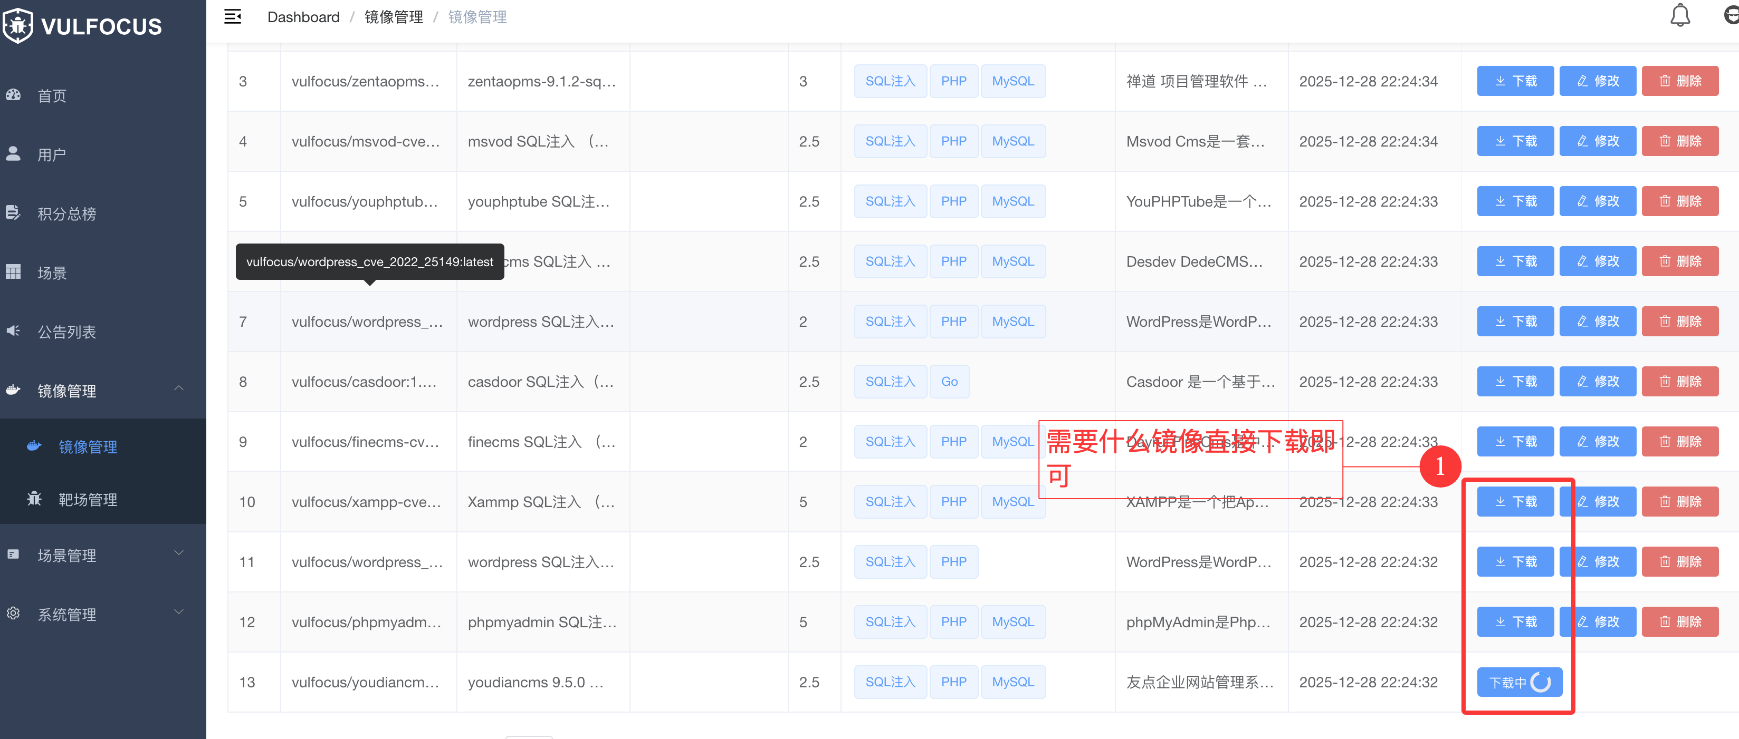The image size is (1739, 739).
Task: Click the Go tag in casdoor row
Action: [949, 382]
